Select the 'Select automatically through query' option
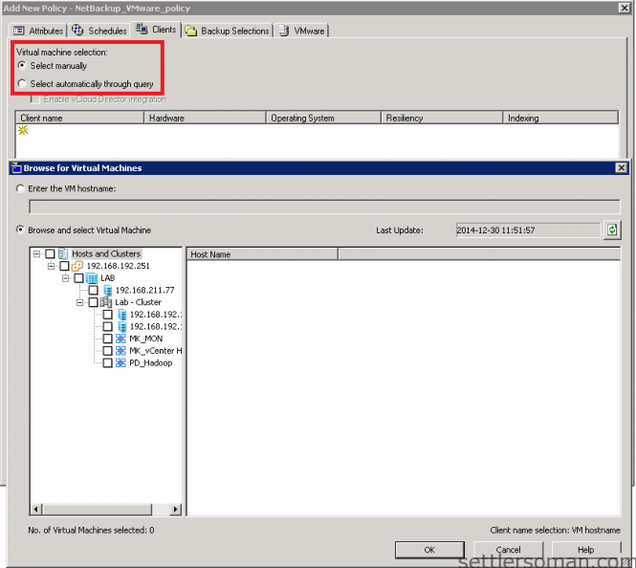The width and height of the screenshot is (636, 568). (x=22, y=84)
